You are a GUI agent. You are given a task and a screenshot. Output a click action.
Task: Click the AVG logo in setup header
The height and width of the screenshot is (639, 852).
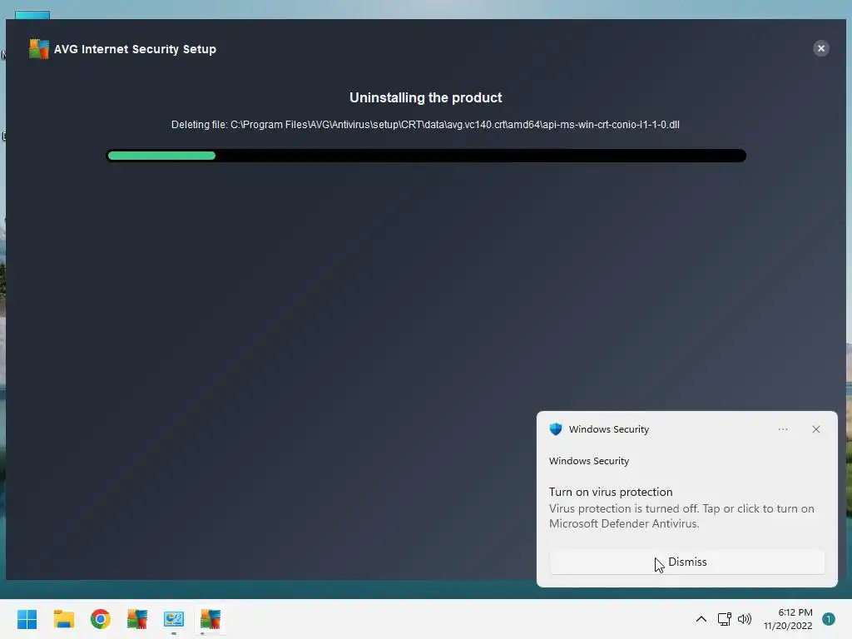coord(38,49)
